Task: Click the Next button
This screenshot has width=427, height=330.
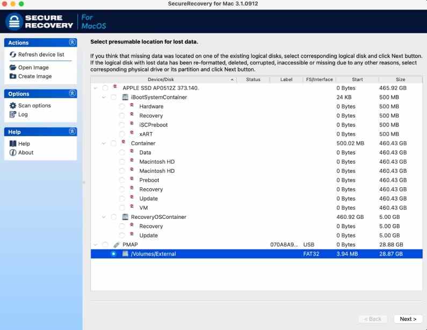Action: click(408, 319)
